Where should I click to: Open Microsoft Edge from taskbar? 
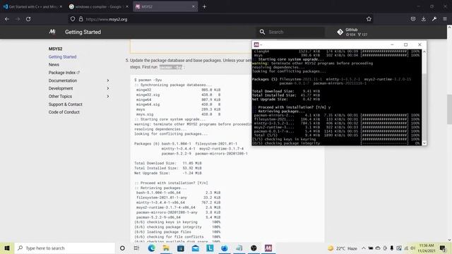[151, 248]
